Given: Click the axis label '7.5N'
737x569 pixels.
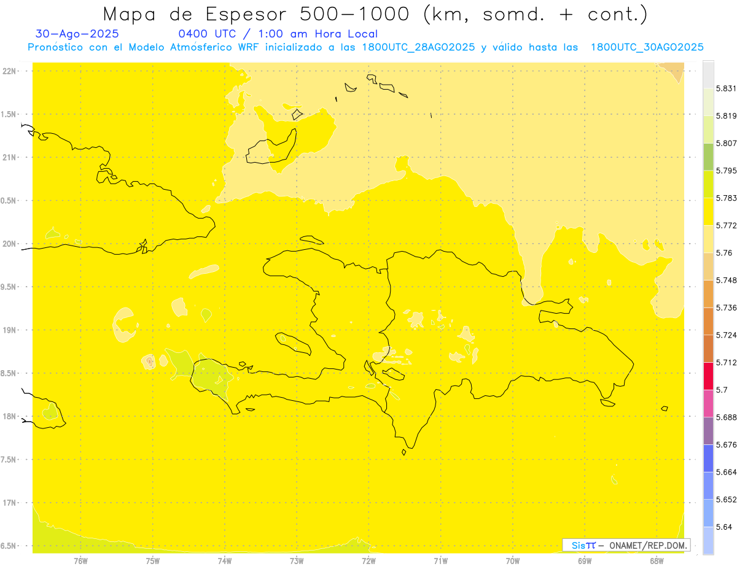Looking at the screenshot, I should coord(9,460).
